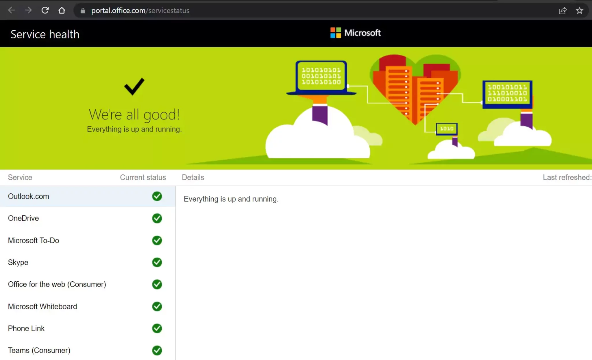Image resolution: width=592 pixels, height=360 pixels.
Task: Click the Microsoft logo in header
Action: (355, 33)
